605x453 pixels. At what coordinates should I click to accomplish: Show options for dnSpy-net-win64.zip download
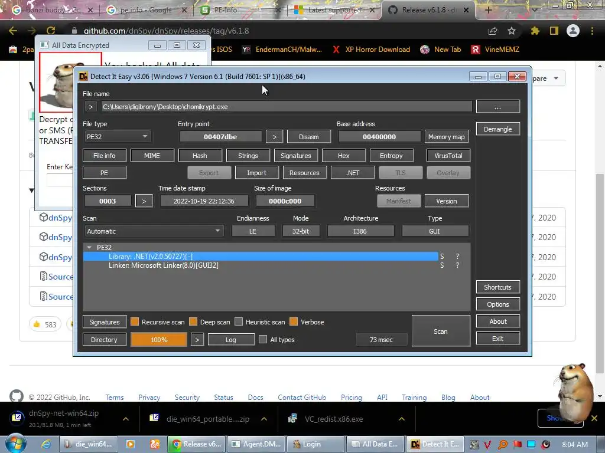click(126, 419)
